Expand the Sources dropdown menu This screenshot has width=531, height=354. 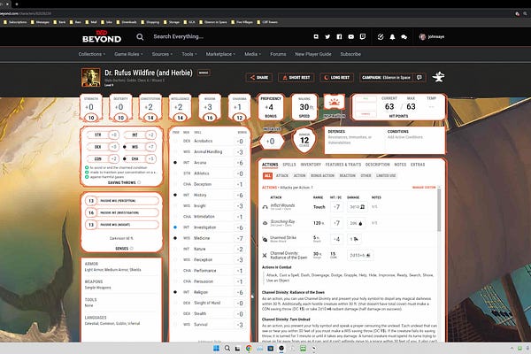(162, 54)
